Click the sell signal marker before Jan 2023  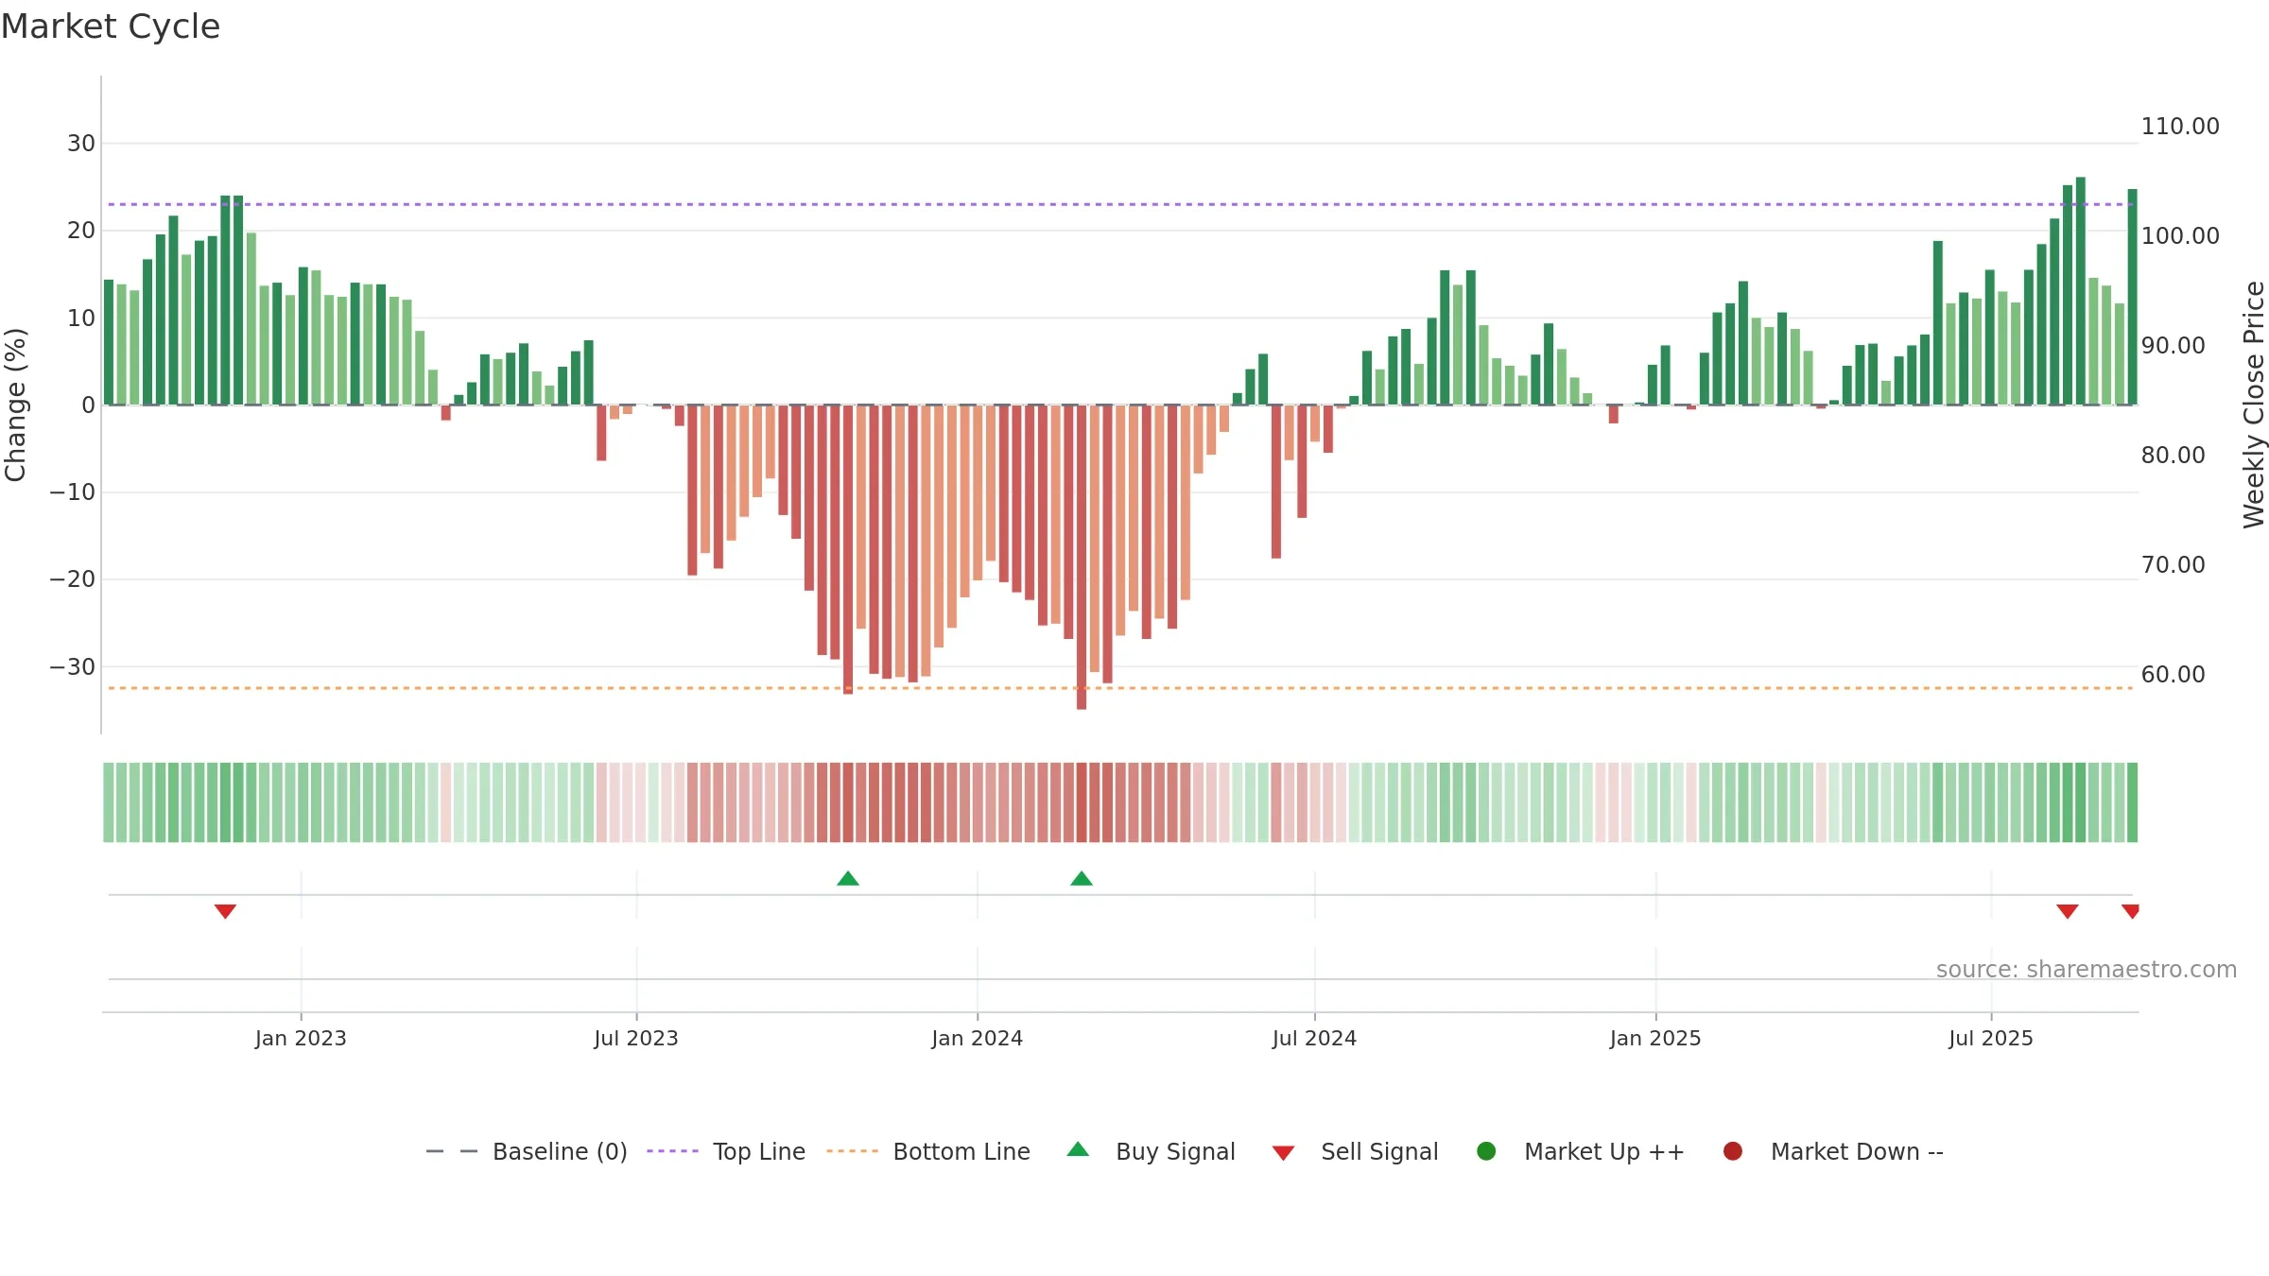click(x=225, y=911)
